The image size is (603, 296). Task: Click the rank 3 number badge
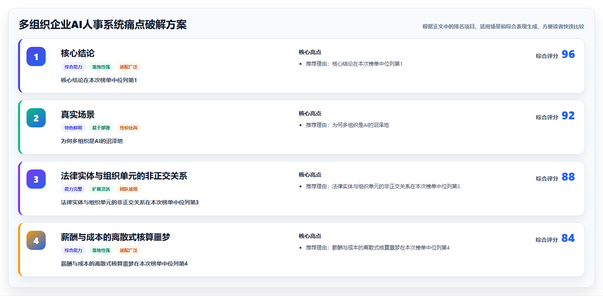(36, 179)
